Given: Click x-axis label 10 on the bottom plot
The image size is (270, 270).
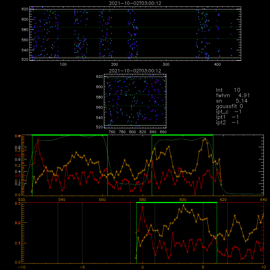Looking at the screenshot, I should pos(264,267).
